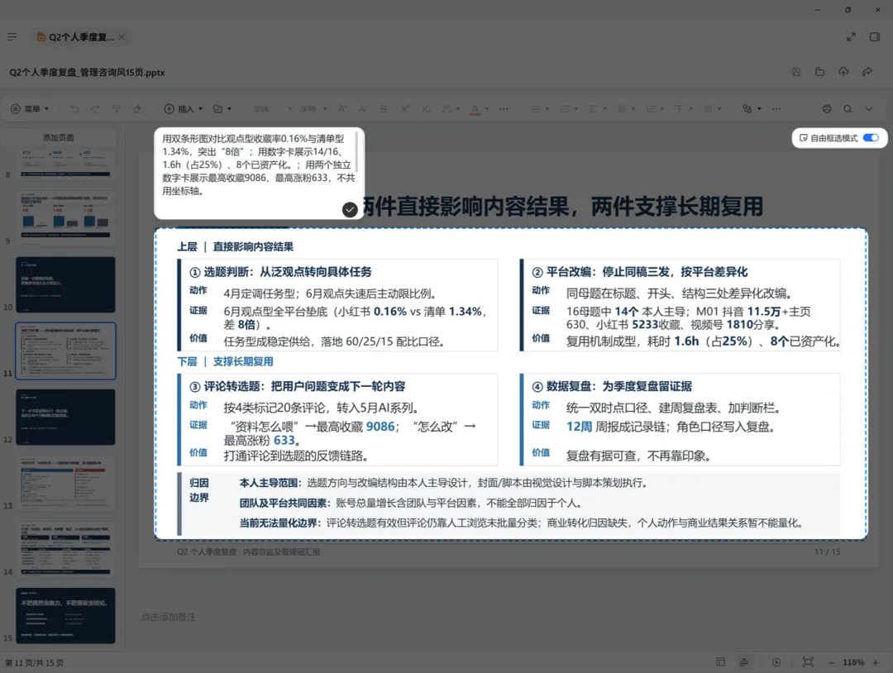Select slide 12 thumbnail
Image resolution: width=893 pixels, height=673 pixels.
tap(65, 418)
